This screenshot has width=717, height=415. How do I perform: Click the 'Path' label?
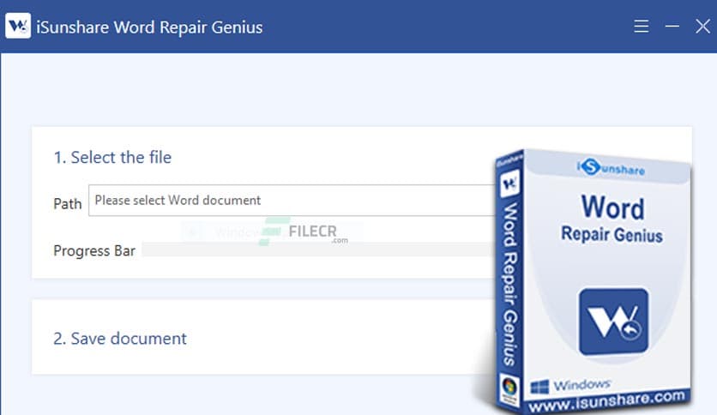(x=68, y=203)
